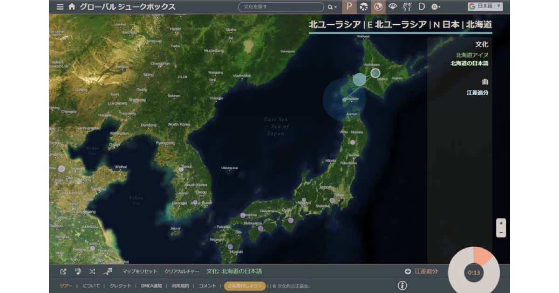Image resolution: width=559 pixels, height=293 pixels.
Task: Click the plus icon beside 江差追分
Action: 408,271
